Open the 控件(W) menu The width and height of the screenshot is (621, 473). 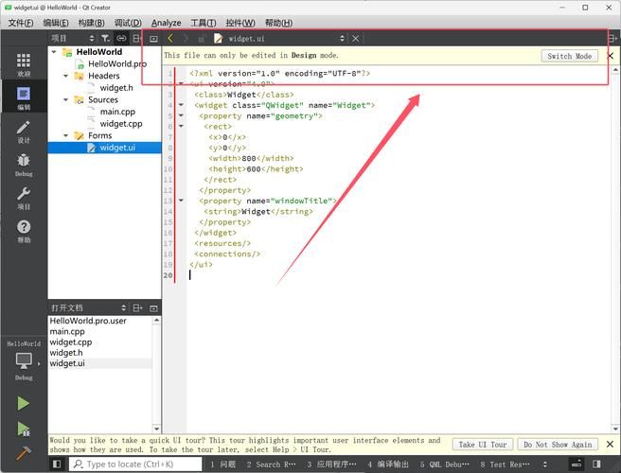[240, 23]
